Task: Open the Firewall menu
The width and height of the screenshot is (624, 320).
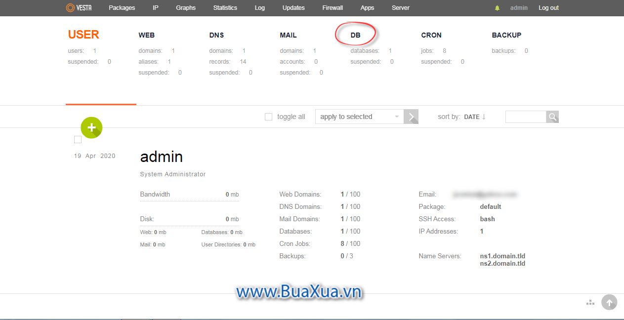Action: (333, 8)
